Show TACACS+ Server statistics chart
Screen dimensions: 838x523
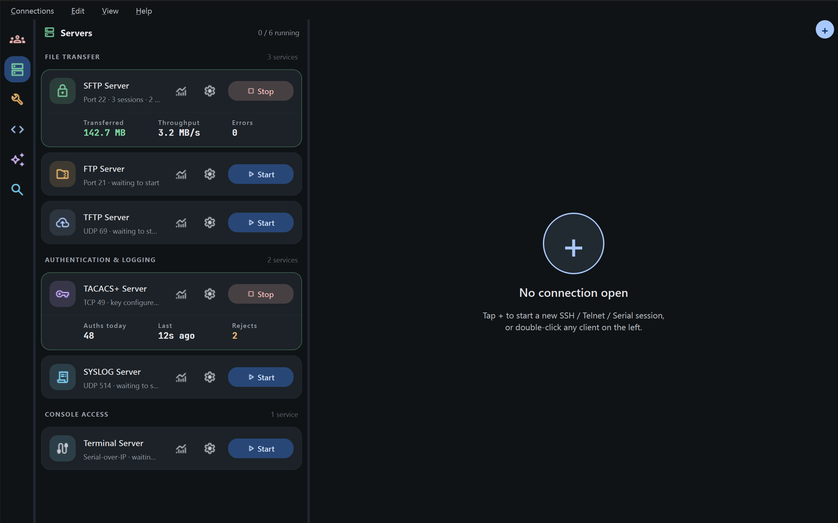tap(181, 294)
